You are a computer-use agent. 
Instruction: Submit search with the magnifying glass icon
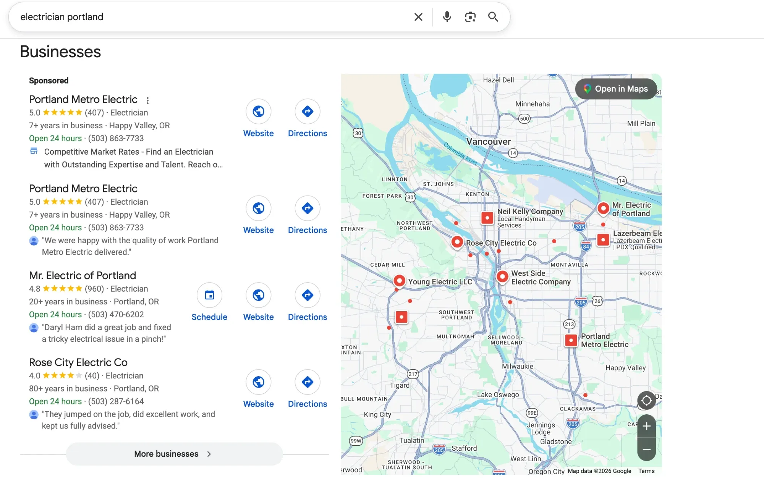(x=493, y=17)
